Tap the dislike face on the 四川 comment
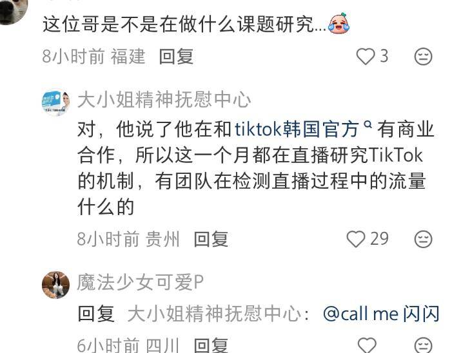 point(424,345)
